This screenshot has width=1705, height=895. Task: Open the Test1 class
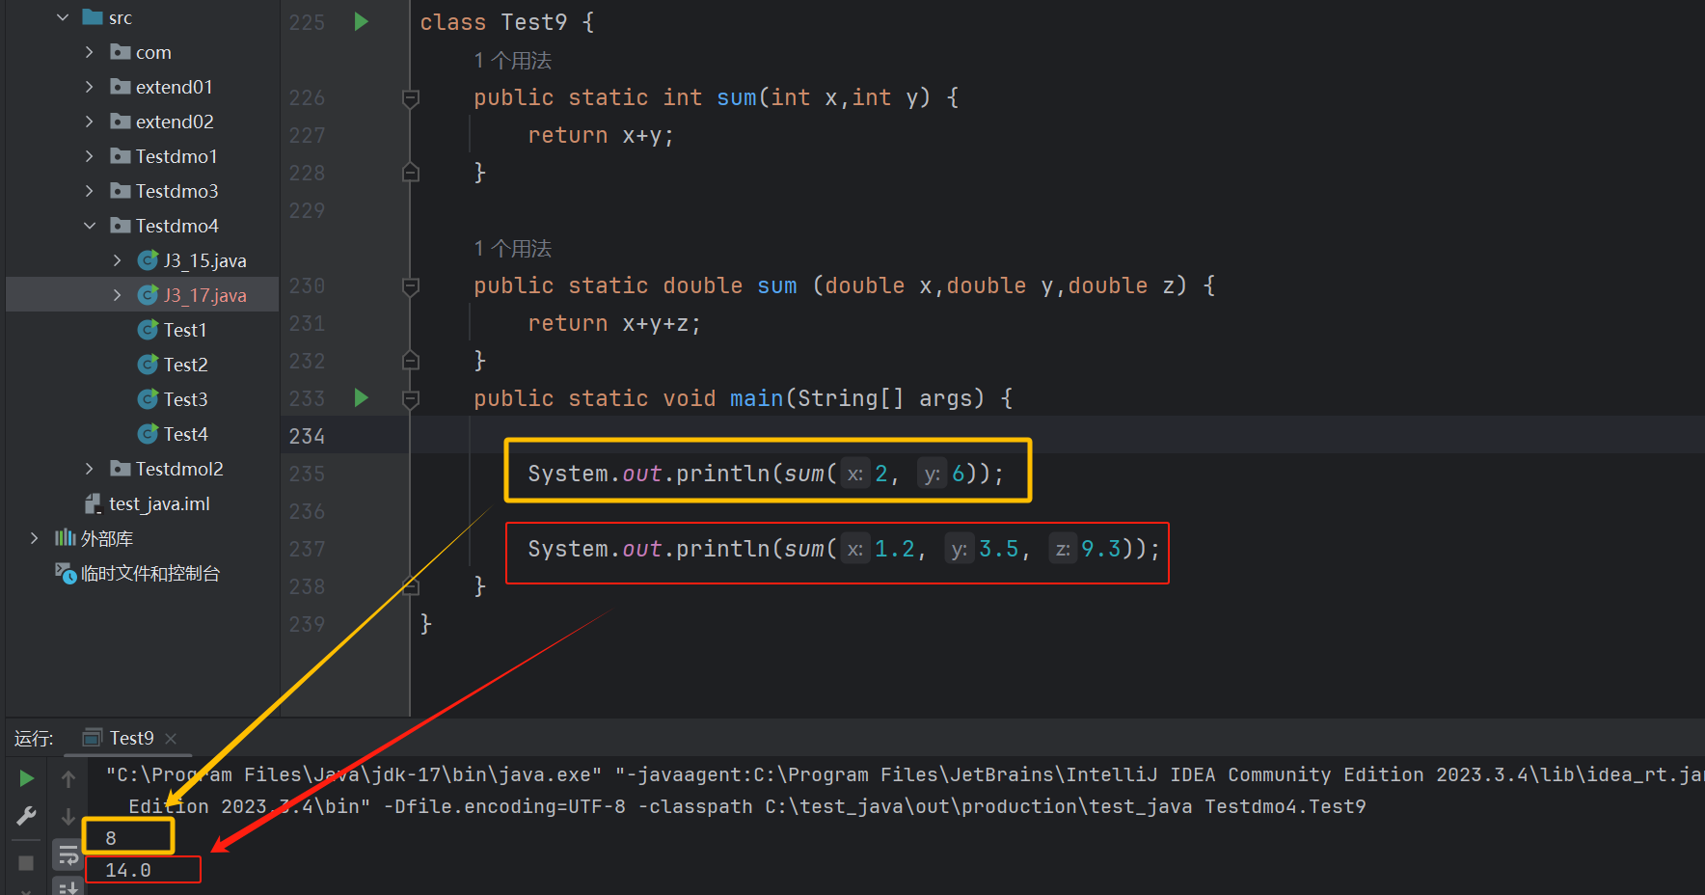(x=173, y=330)
